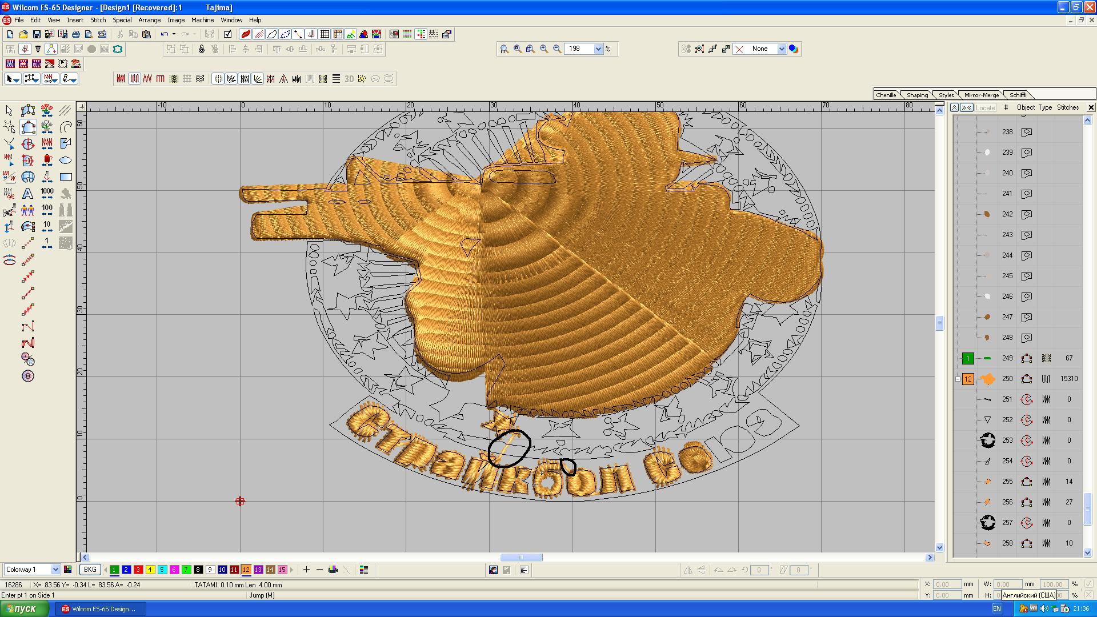Select the Lettering tool (A icon)
The height and width of the screenshot is (617, 1097).
point(27,194)
